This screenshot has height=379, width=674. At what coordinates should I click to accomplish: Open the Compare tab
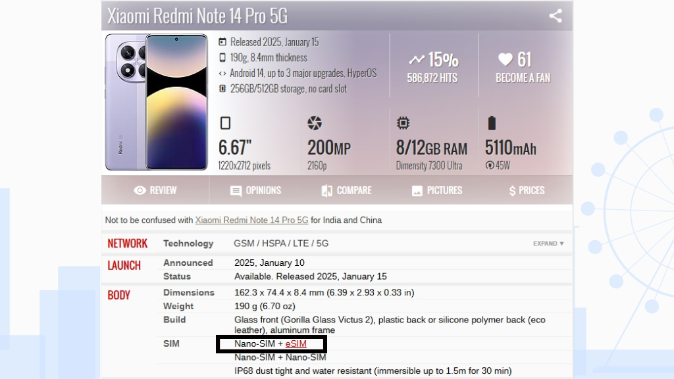[x=346, y=190]
